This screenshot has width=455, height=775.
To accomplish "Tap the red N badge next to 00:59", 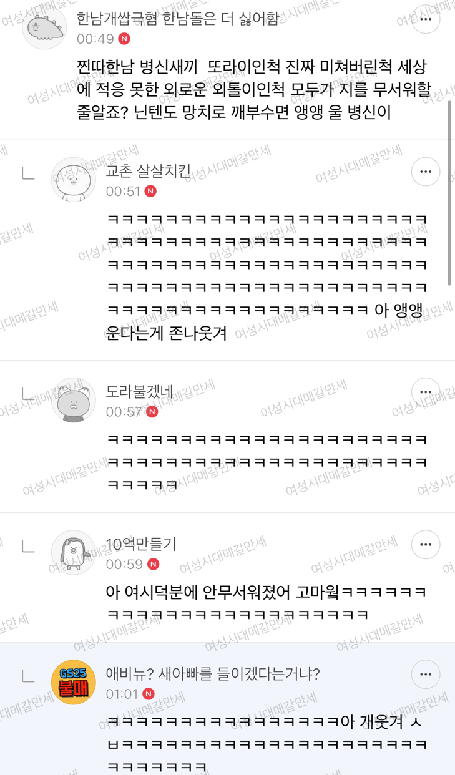I will pyautogui.click(x=153, y=564).
